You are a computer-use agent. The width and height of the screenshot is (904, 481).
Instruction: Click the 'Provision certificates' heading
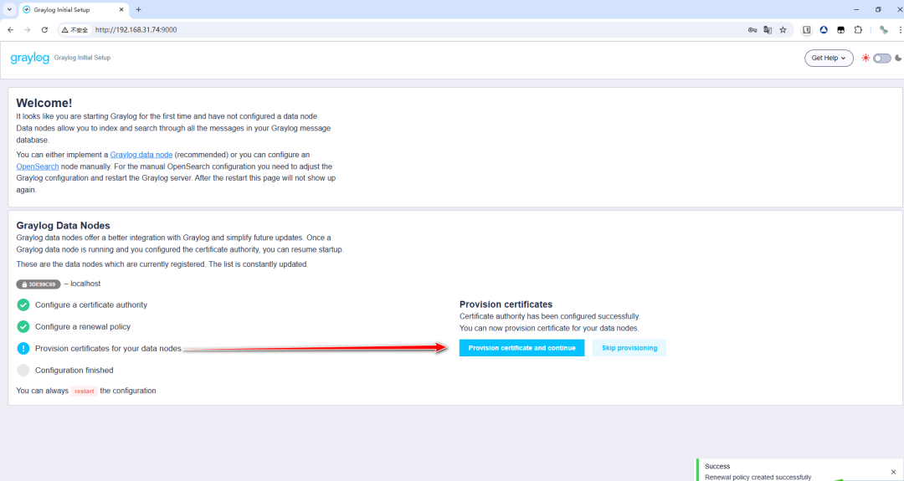pyautogui.click(x=506, y=304)
